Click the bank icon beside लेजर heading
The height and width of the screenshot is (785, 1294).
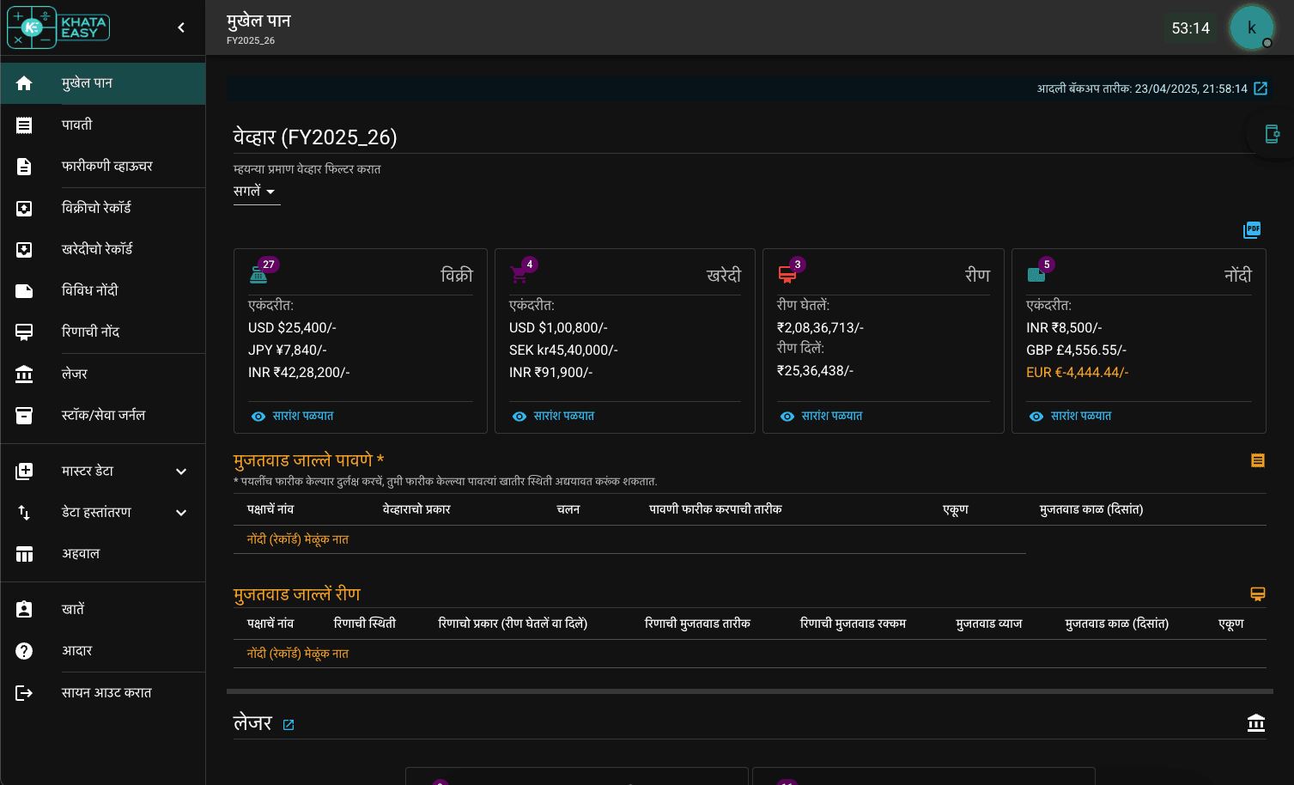tap(1256, 723)
